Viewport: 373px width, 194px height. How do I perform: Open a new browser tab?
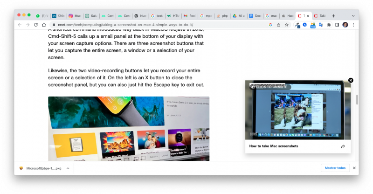click(333, 15)
